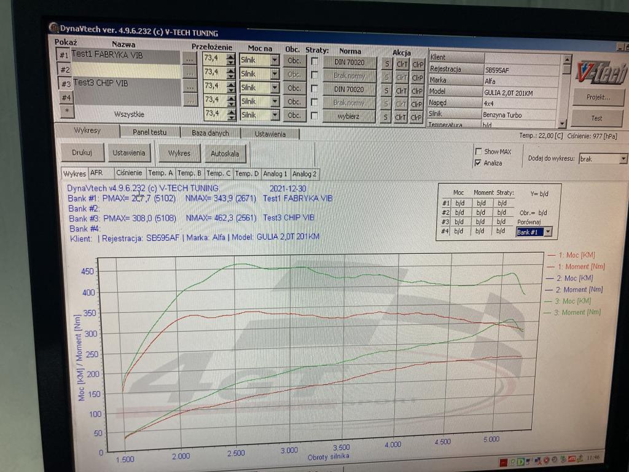Click the Wykres button next to Autoskala
Viewport: 629px width, 472px height.
(179, 153)
